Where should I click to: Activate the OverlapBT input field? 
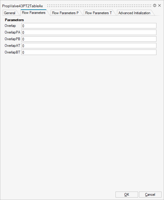(89, 52)
